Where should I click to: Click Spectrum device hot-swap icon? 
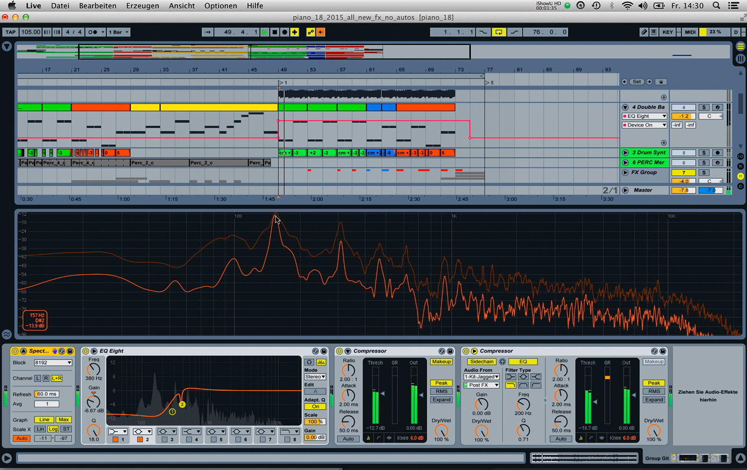tap(62, 351)
